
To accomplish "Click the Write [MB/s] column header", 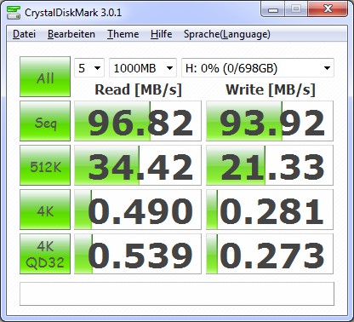I will tap(271, 89).
